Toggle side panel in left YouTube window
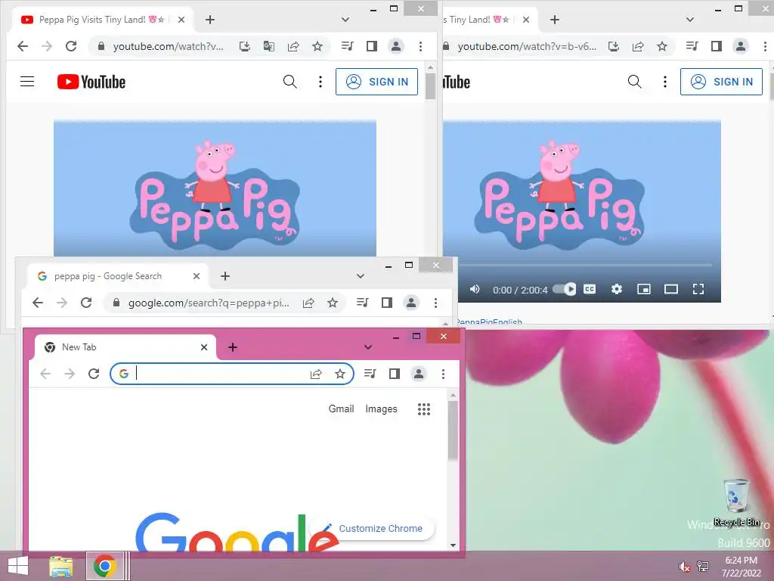The height and width of the screenshot is (581, 774). point(372,46)
